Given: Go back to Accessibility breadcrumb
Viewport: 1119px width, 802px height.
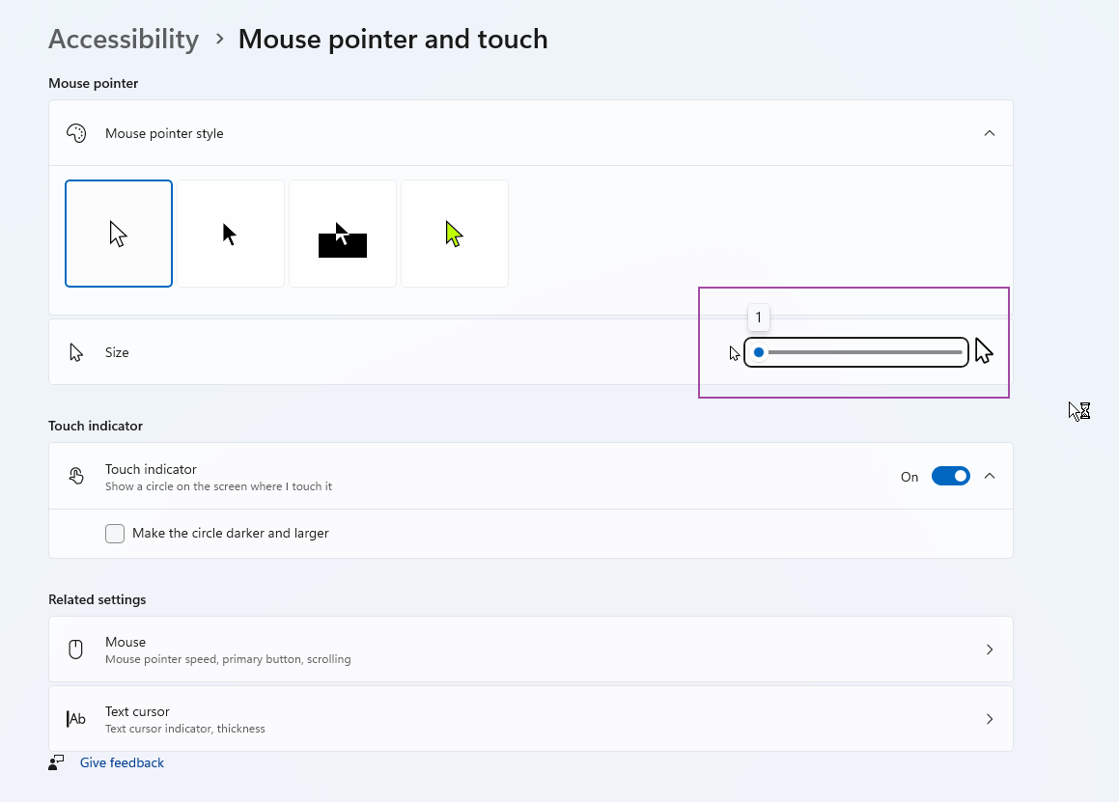Looking at the screenshot, I should 124,40.
